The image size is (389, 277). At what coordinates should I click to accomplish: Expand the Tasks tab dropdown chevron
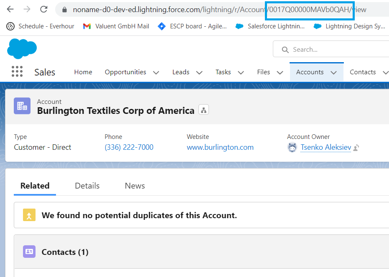(x=241, y=73)
